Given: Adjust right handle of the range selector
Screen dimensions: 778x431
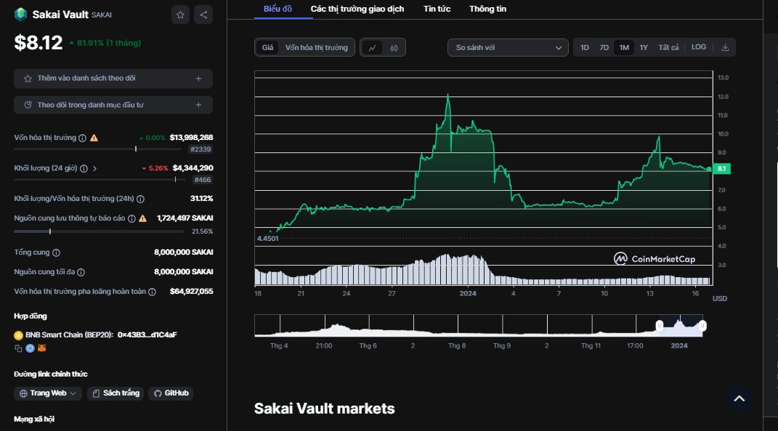Looking at the screenshot, I should point(702,326).
